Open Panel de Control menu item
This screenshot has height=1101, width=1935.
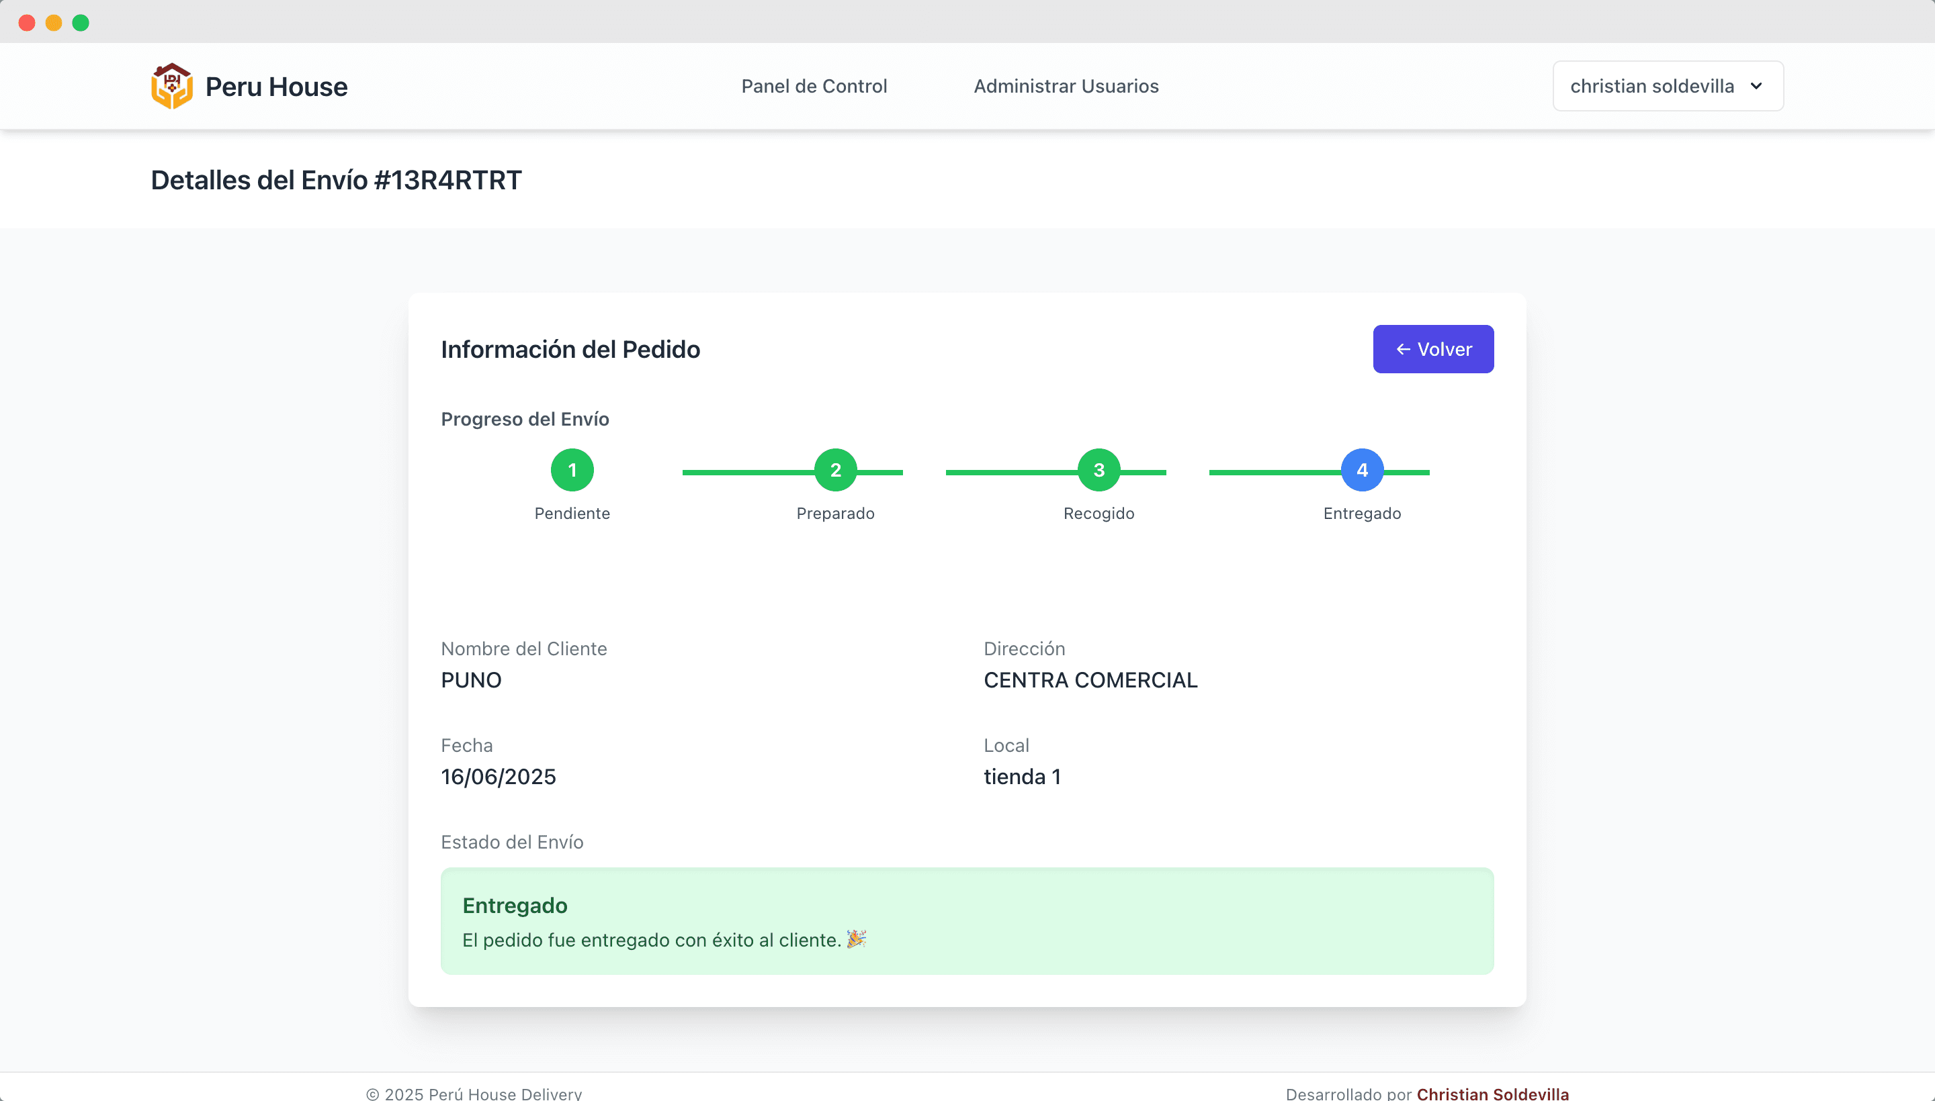pos(814,86)
